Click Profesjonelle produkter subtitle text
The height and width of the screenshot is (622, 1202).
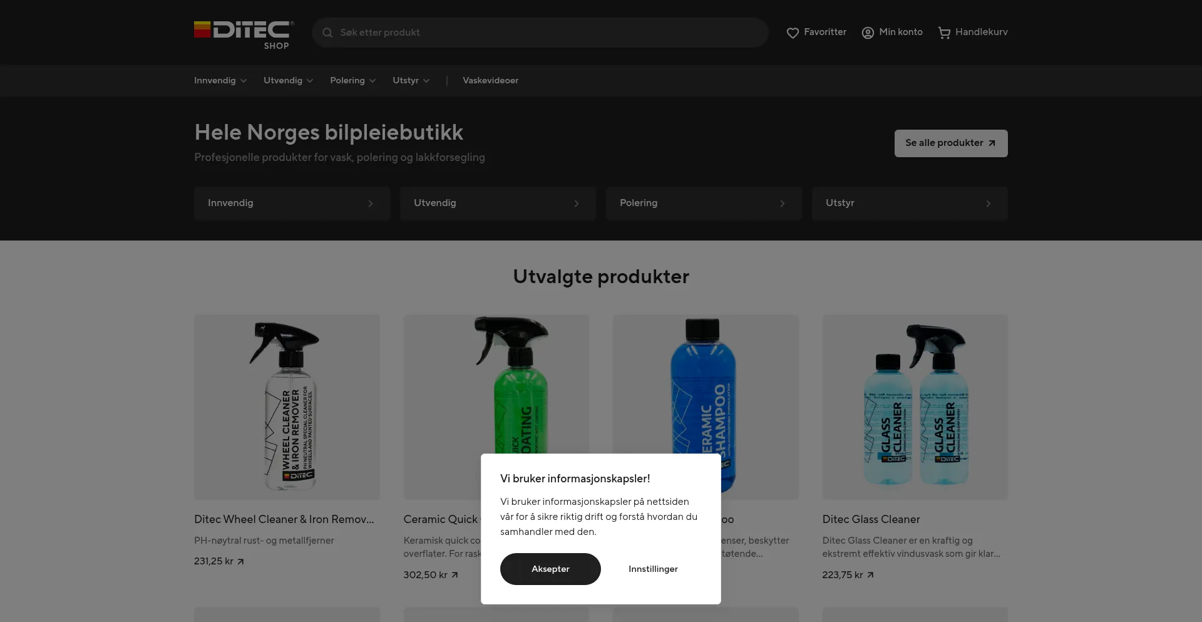point(339,158)
